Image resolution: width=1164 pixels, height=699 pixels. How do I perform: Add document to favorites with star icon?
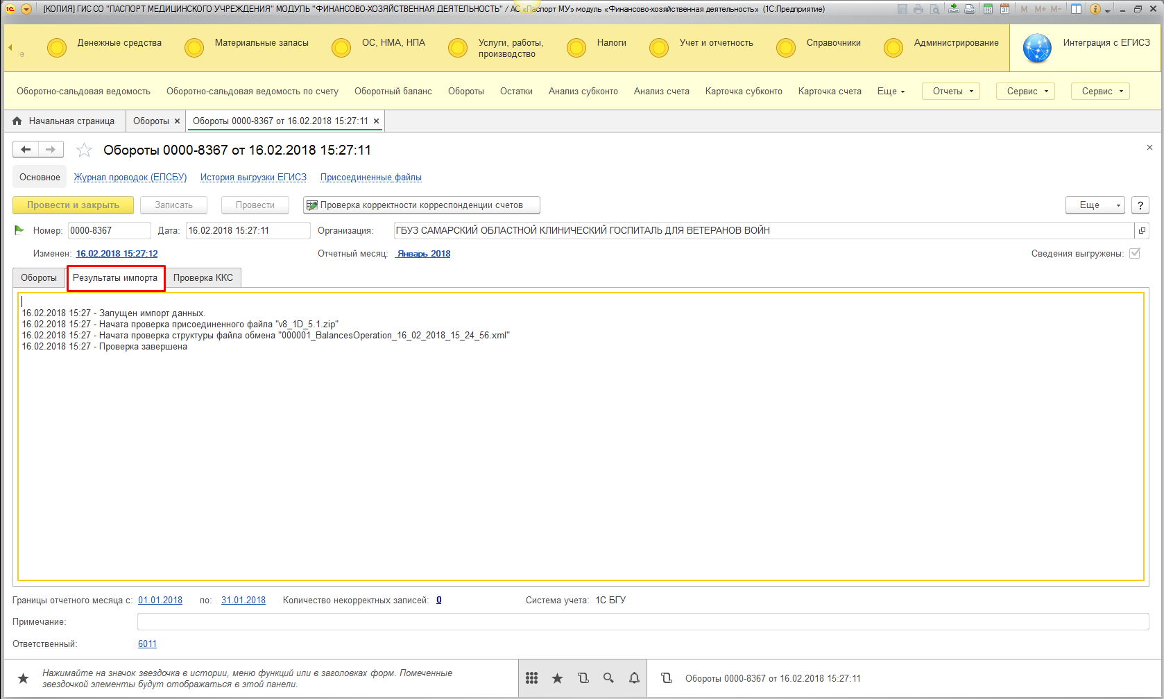point(84,150)
